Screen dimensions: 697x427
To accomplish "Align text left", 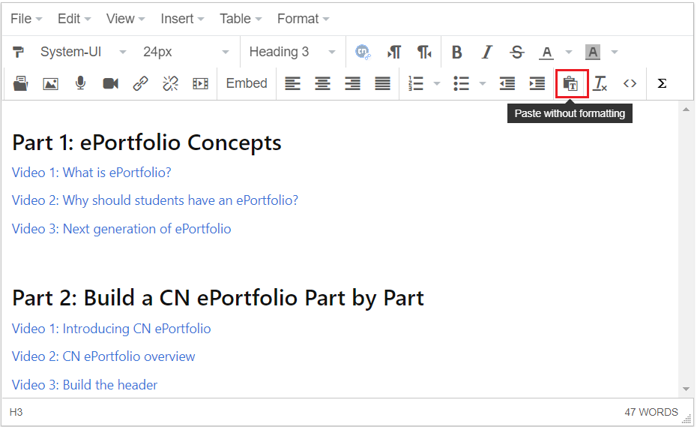I will click(x=292, y=83).
